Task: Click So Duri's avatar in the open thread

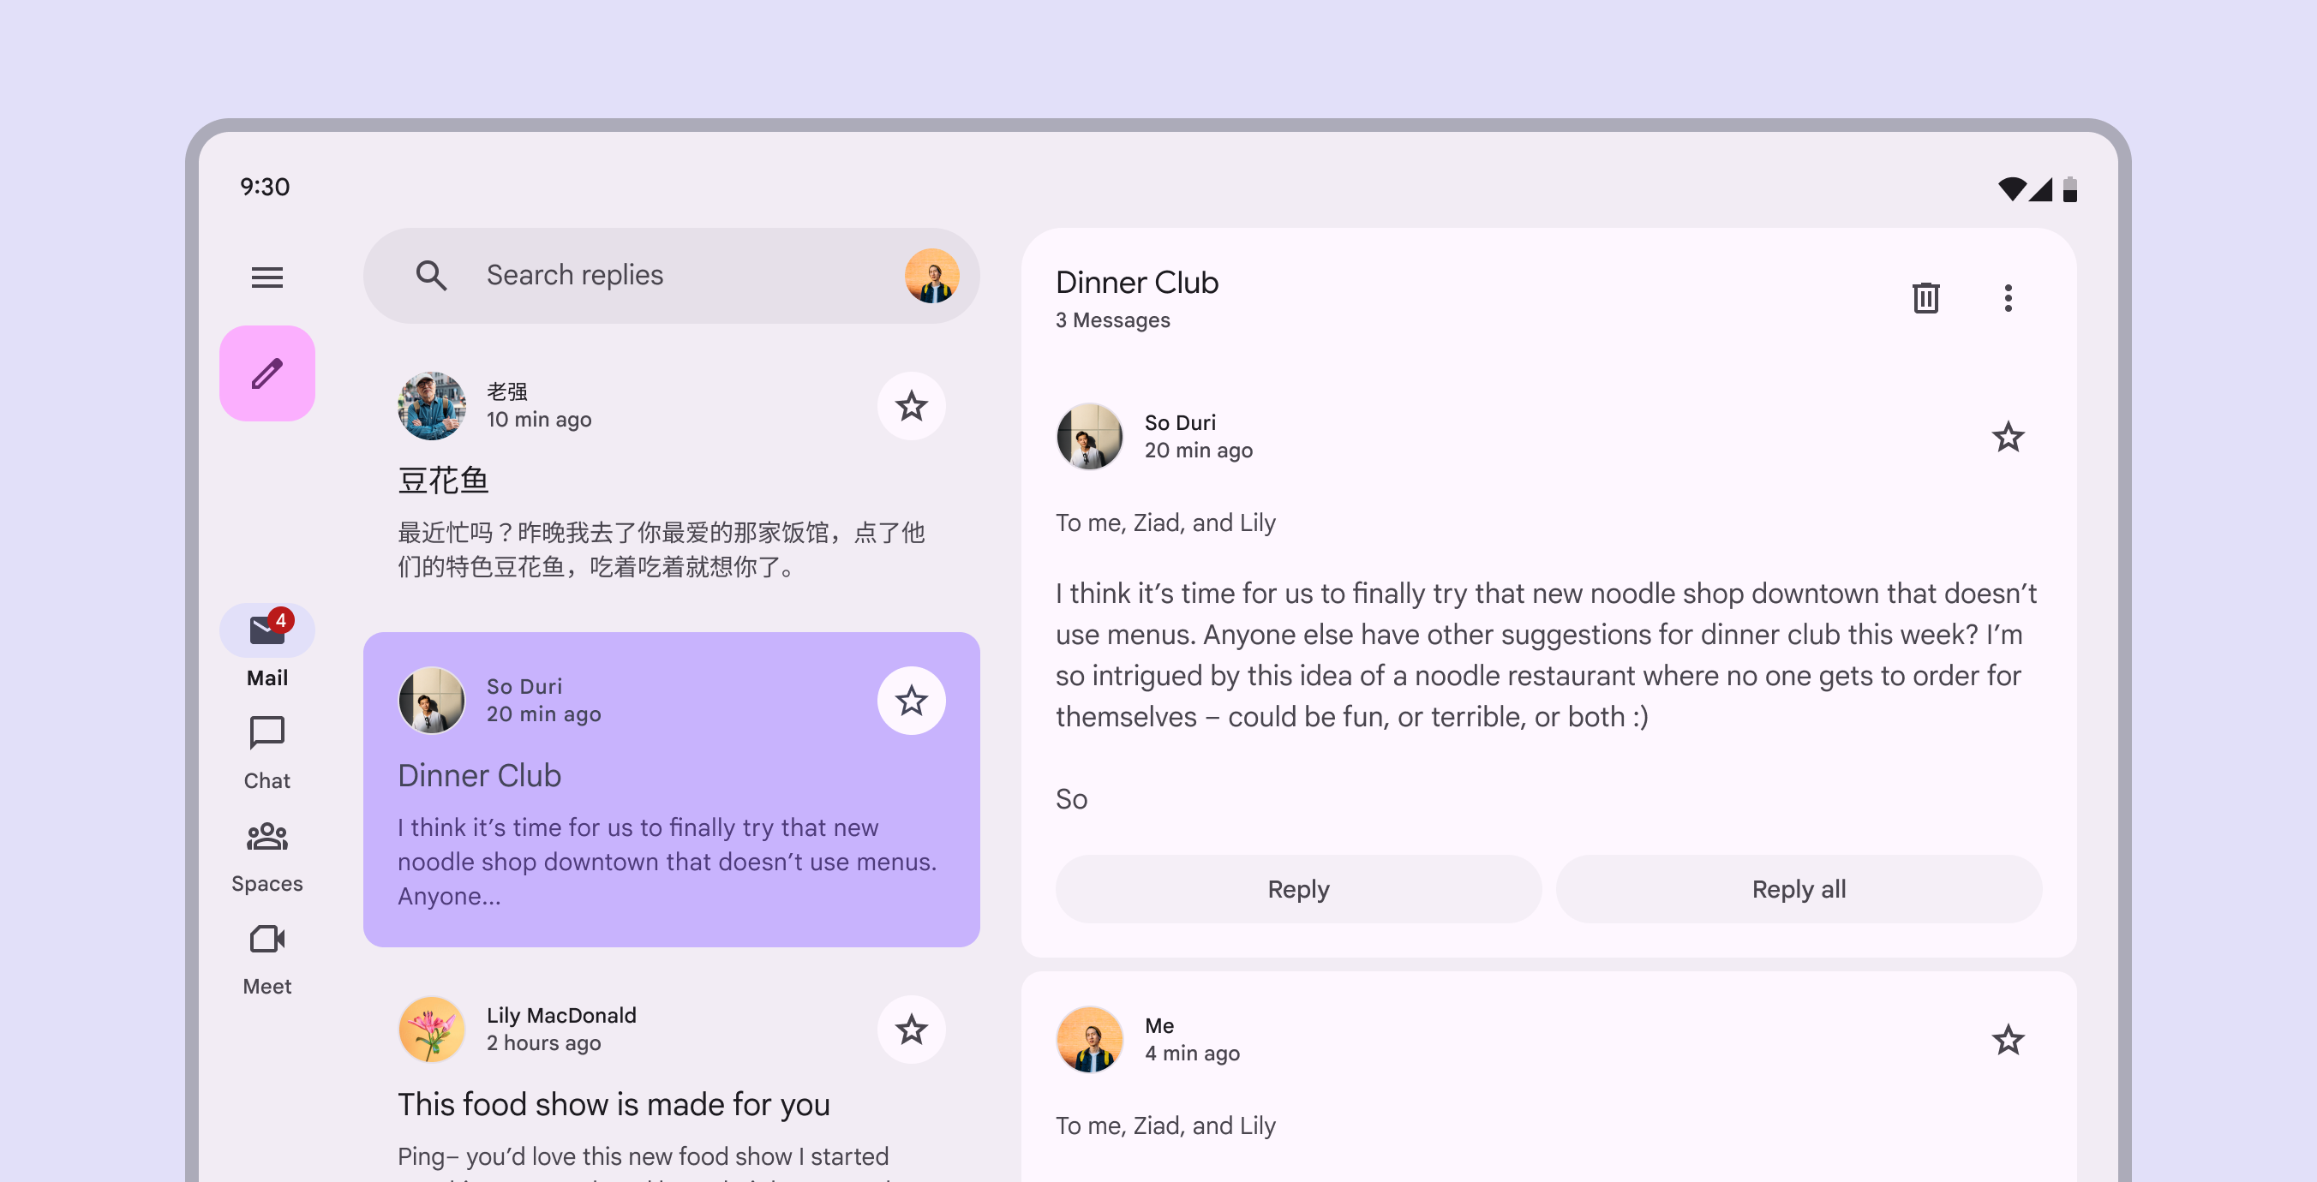Action: pyautogui.click(x=1089, y=437)
